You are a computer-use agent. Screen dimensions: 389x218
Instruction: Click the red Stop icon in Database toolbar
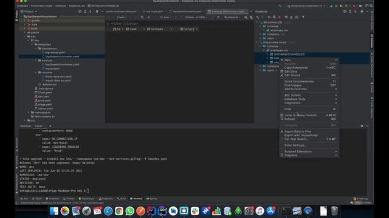tap(280, 17)
